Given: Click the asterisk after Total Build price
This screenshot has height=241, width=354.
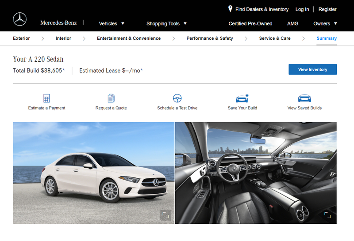Looking at the screenshot, I should 64,70.
